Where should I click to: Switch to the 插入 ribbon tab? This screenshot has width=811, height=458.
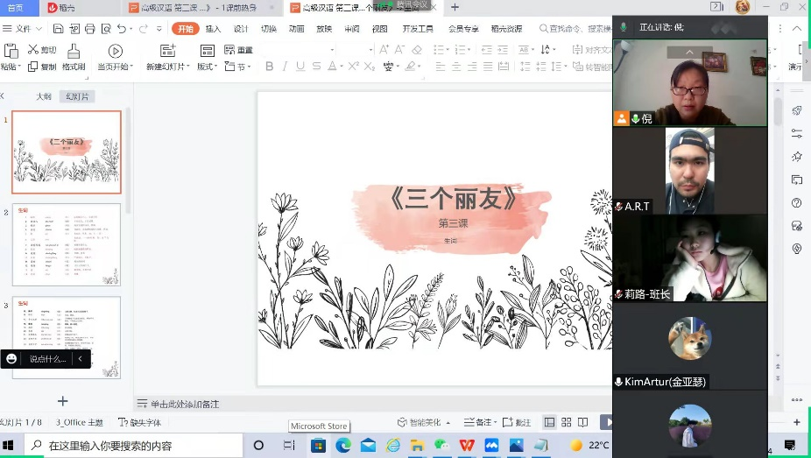click(x=213, y=29)
